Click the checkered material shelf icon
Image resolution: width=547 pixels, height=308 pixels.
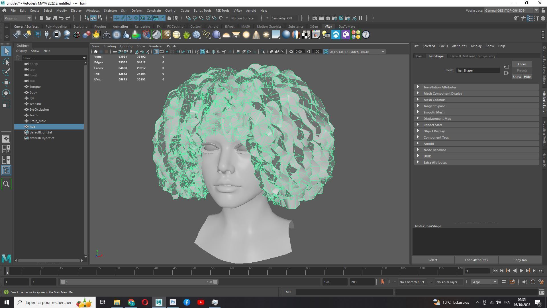click(x=306, y=35)
